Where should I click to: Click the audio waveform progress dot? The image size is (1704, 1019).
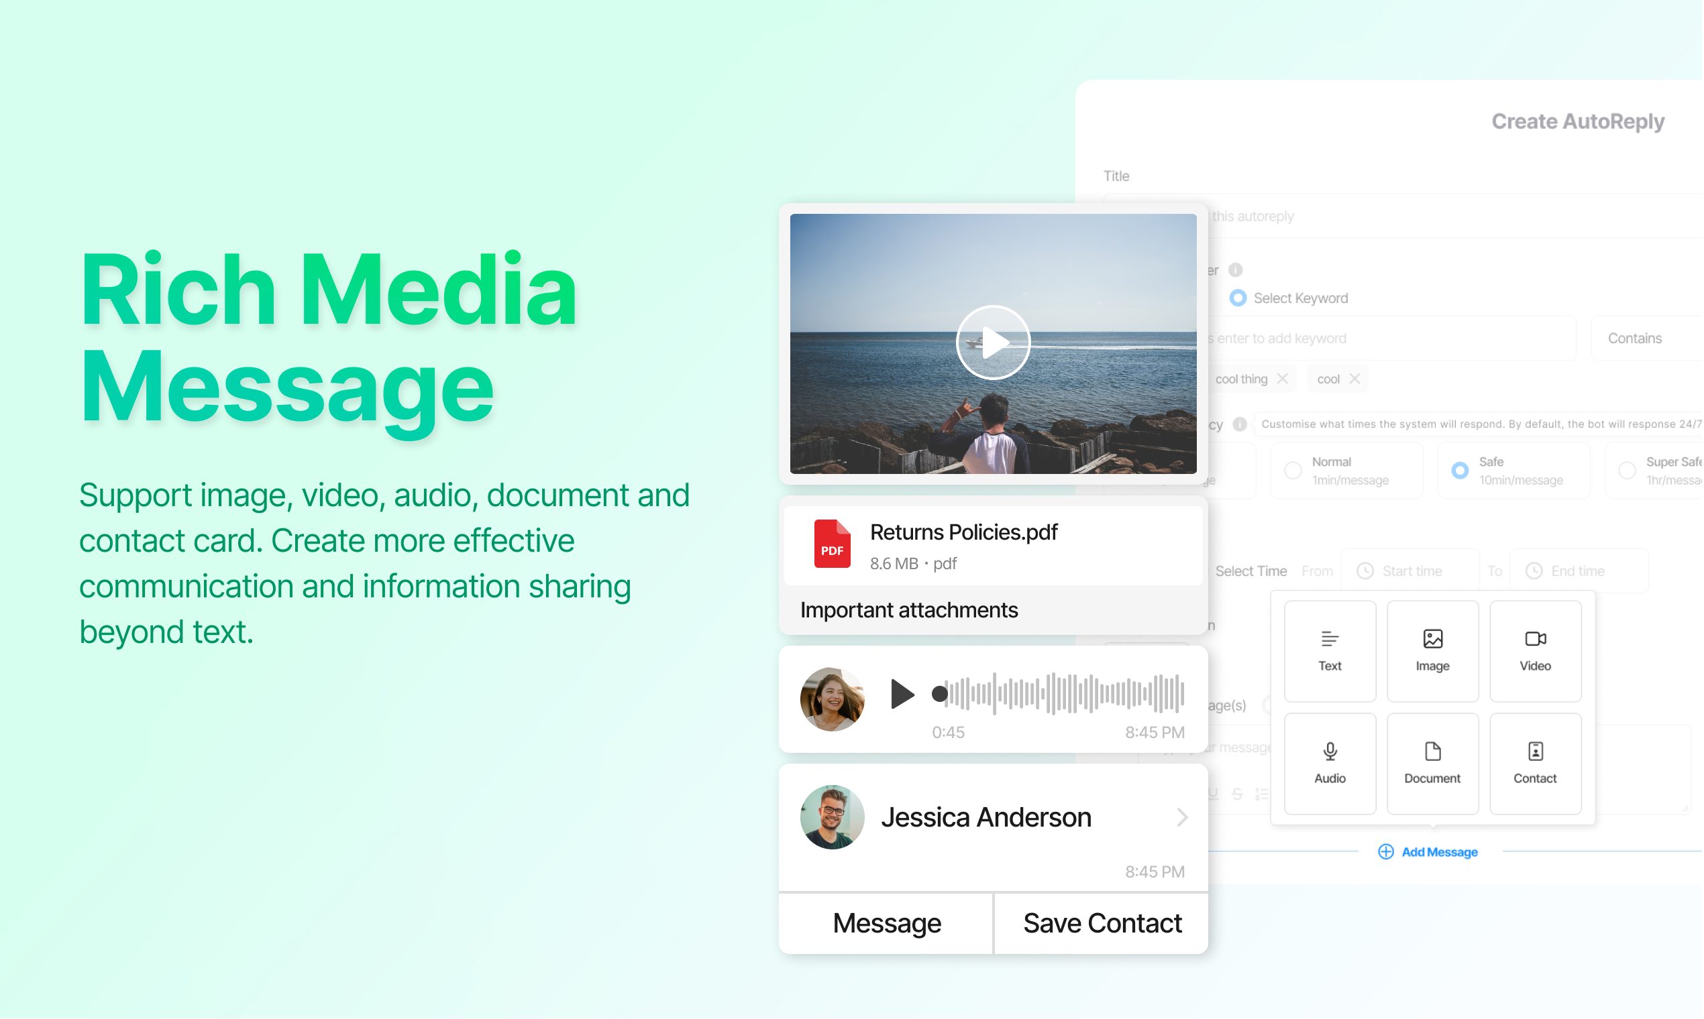pyautogui.click(x=940, y=695)
